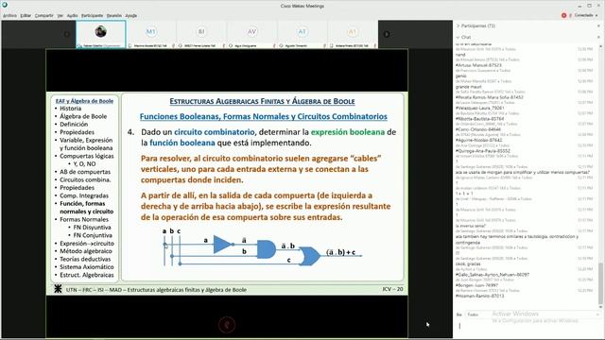Click the '(ā.b)+c' output expression

[340, 252]
